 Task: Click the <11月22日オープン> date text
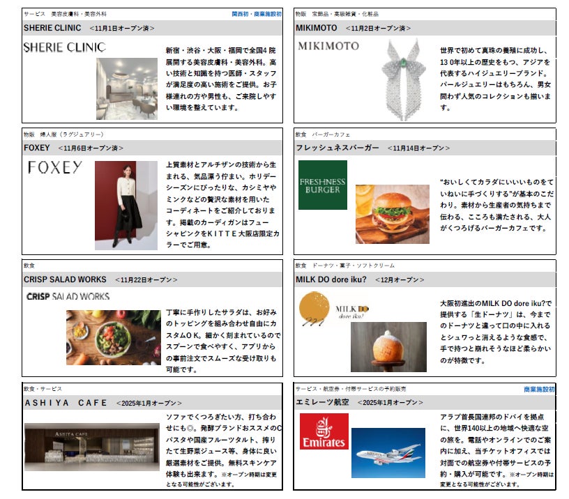(146, 280)
